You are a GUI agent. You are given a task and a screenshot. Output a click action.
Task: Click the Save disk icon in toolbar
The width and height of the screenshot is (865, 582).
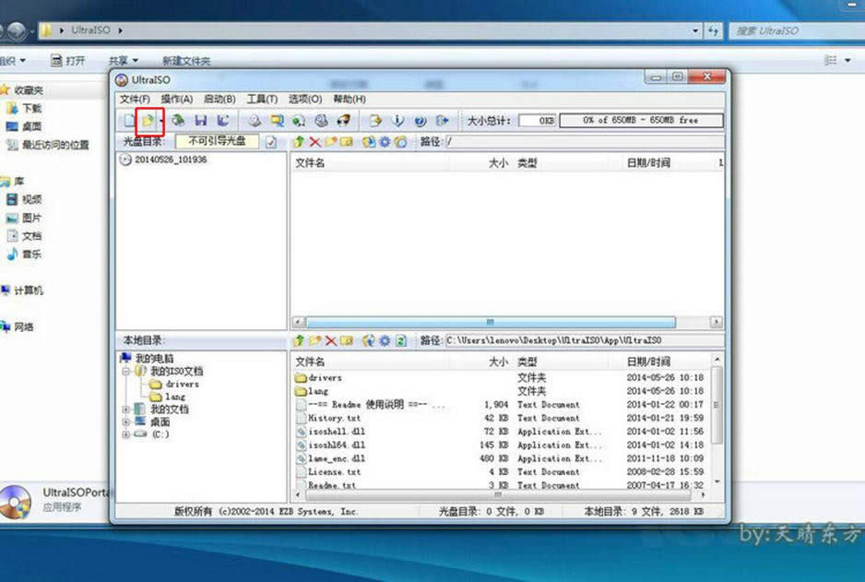tap(201, 121)
